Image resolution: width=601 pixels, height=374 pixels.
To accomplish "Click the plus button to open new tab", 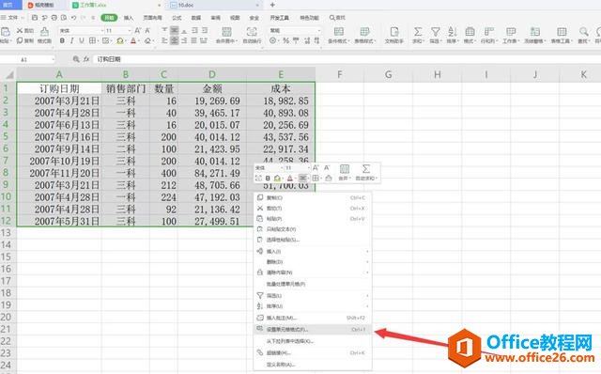I will point(272,5).
